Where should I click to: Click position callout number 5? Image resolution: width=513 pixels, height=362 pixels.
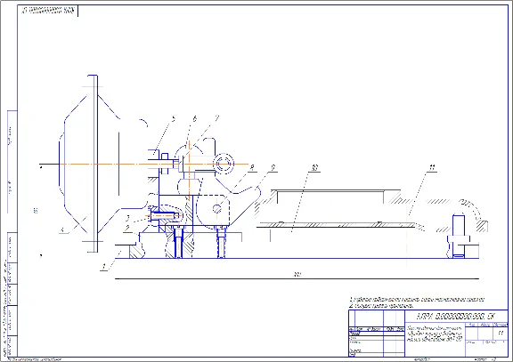pyautogui.click(x=174, y=118)
